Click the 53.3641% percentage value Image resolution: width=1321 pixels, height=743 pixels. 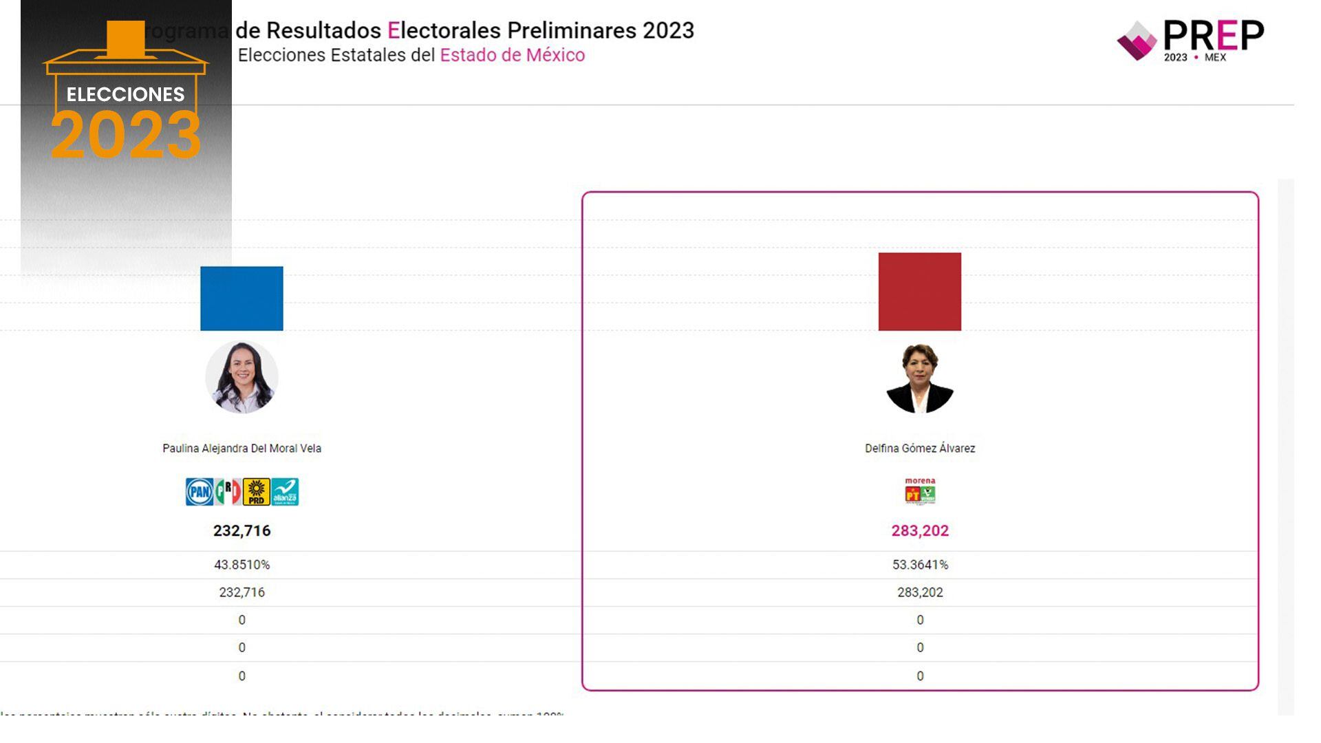[x=920, y=565]
